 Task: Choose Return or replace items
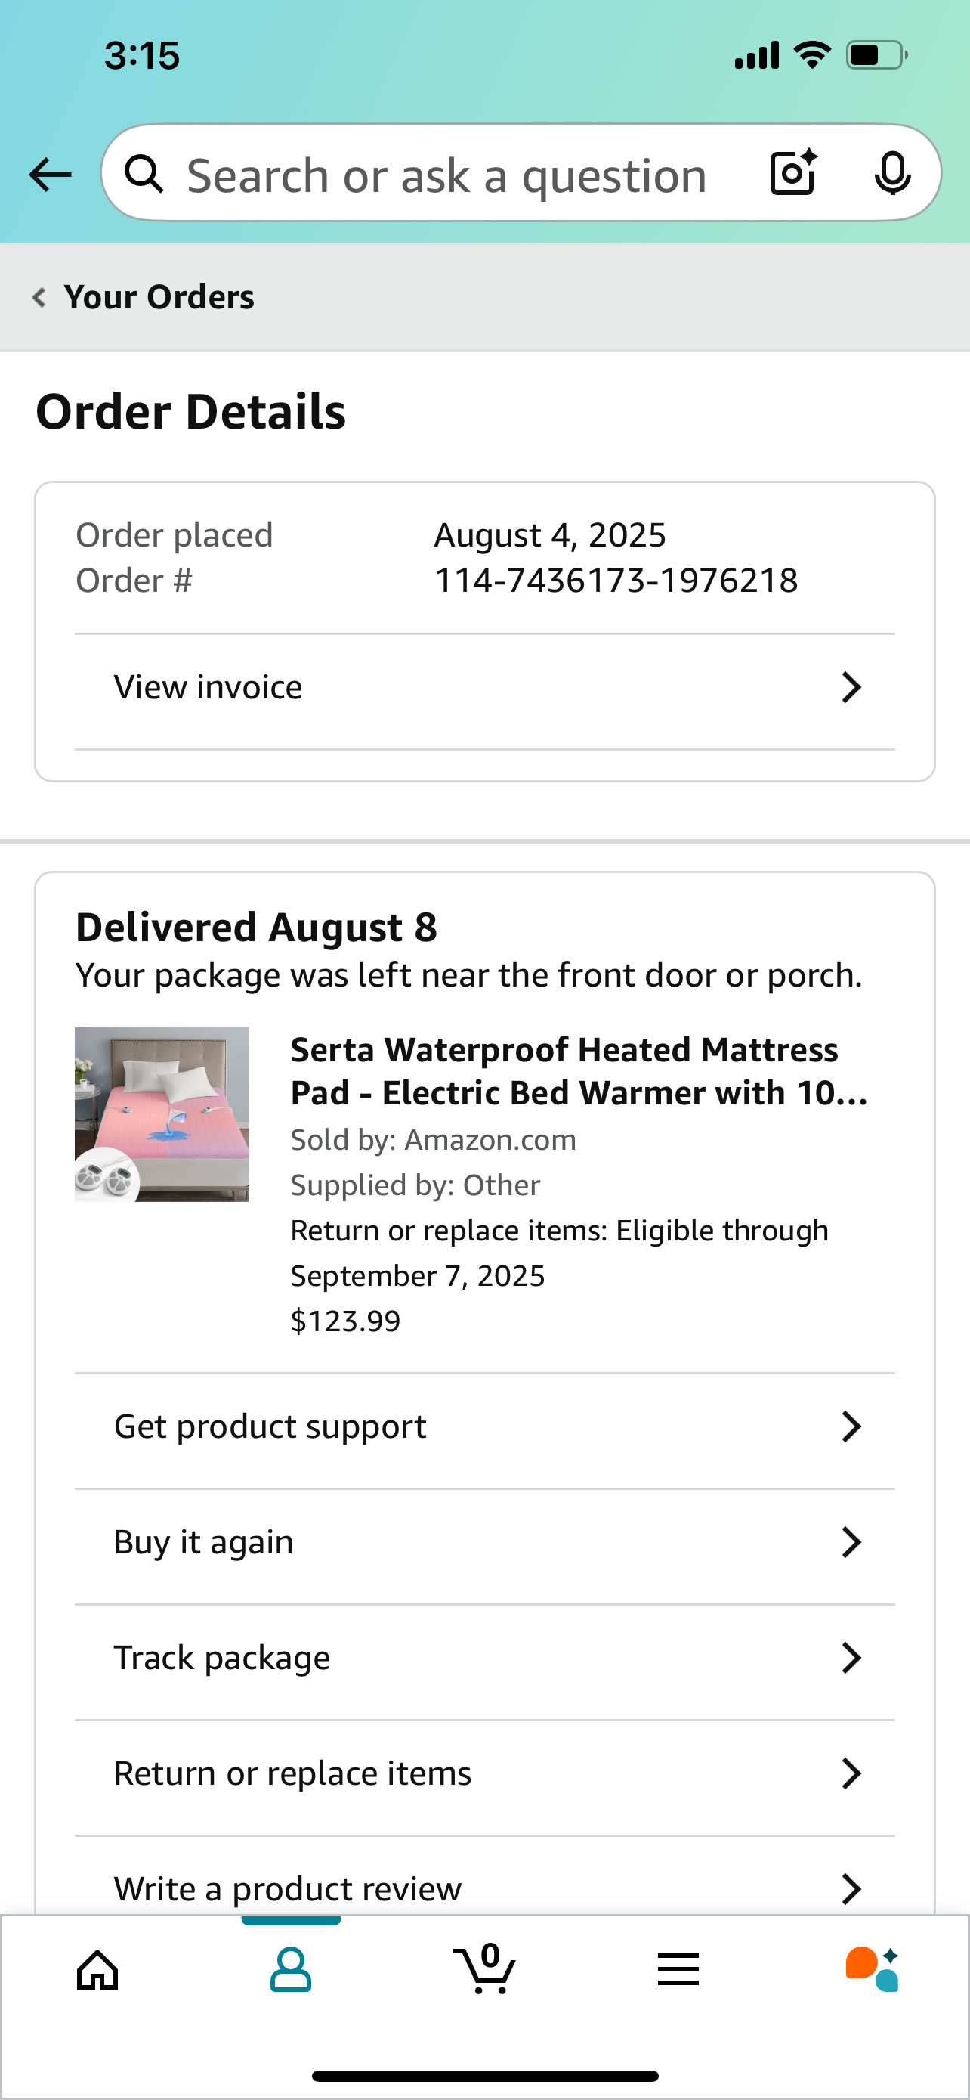(484, 1774)
